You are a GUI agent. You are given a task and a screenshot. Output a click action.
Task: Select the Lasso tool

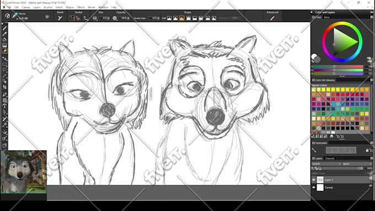(4, 70)
